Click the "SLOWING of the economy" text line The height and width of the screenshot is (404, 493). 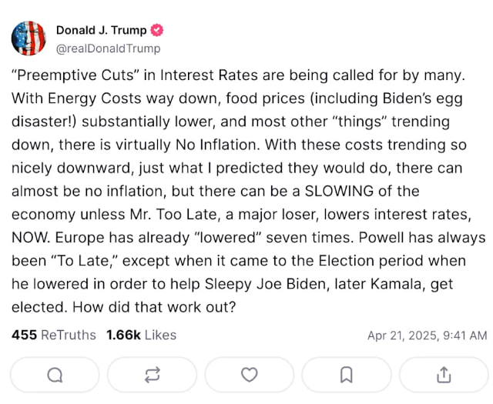tap(362, 192)
